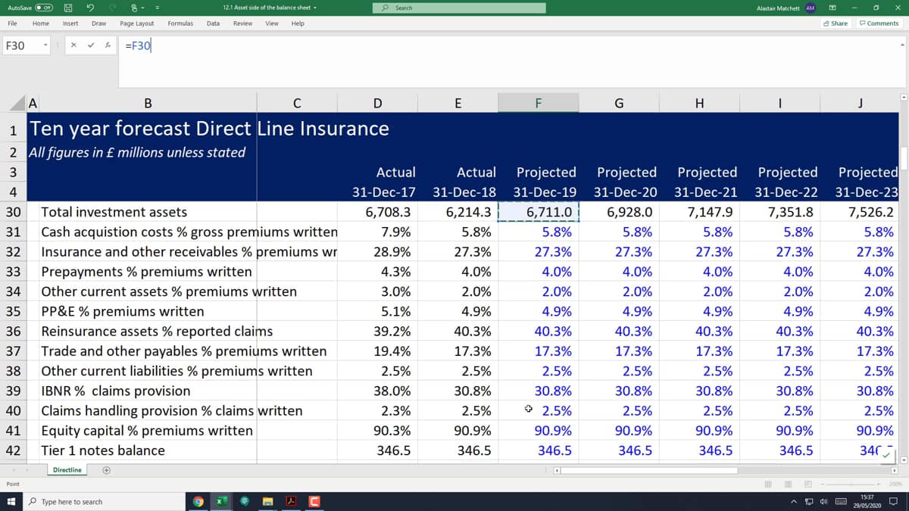This screenshot has width=909, height=511.
Task: Click the Excel taskbar icon
Action: (222, 501)
